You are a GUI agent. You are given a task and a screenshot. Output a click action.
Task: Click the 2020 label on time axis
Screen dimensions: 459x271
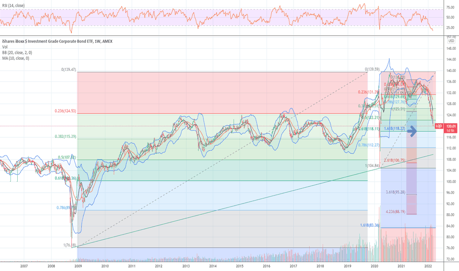click(x=374, y=266)
